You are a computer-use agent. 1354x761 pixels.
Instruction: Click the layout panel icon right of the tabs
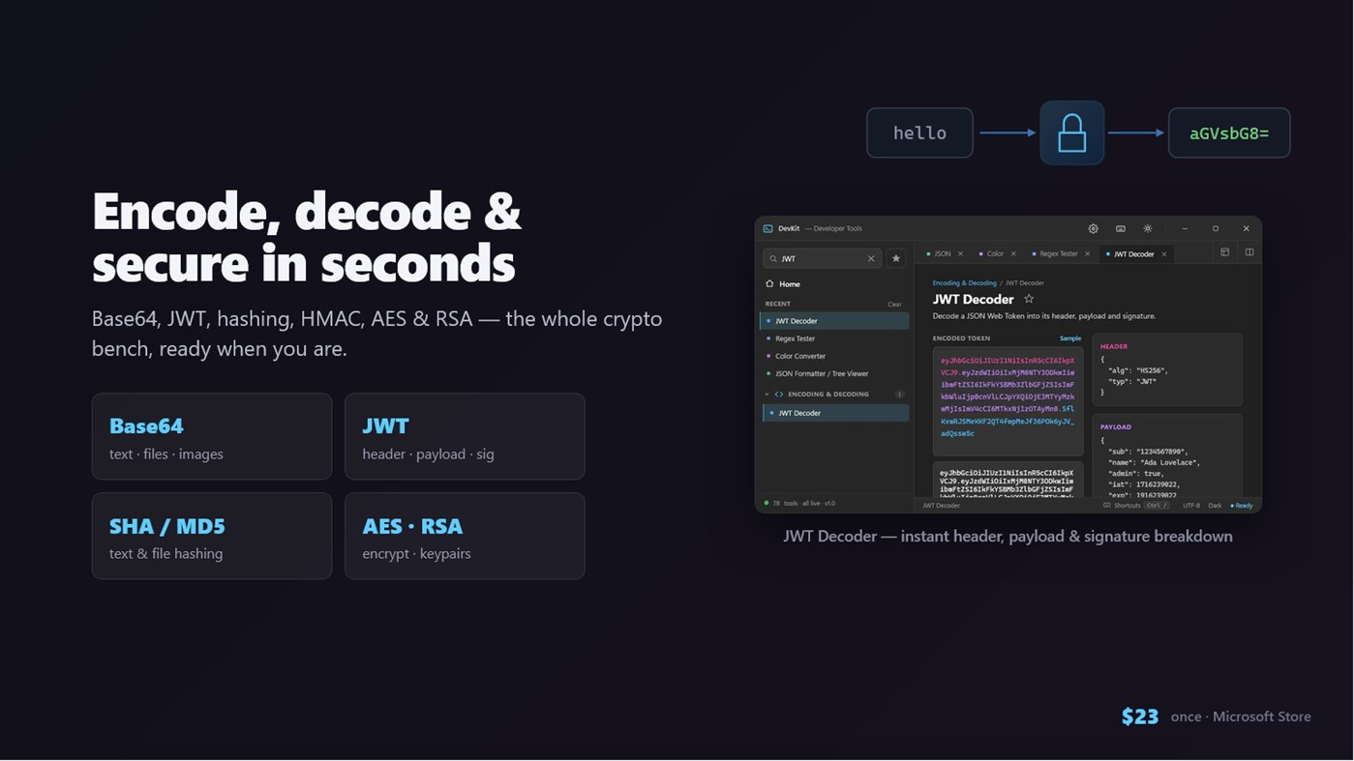click(x=1224, y=253)
